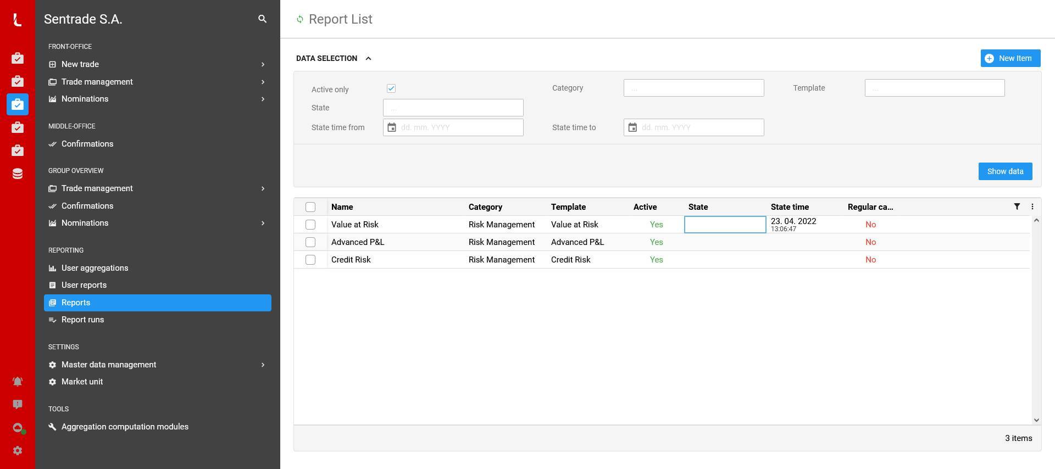Click the New Item button

(x=1010, y=58)
